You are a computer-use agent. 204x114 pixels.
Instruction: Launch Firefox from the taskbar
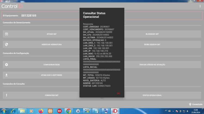[41, 111]
